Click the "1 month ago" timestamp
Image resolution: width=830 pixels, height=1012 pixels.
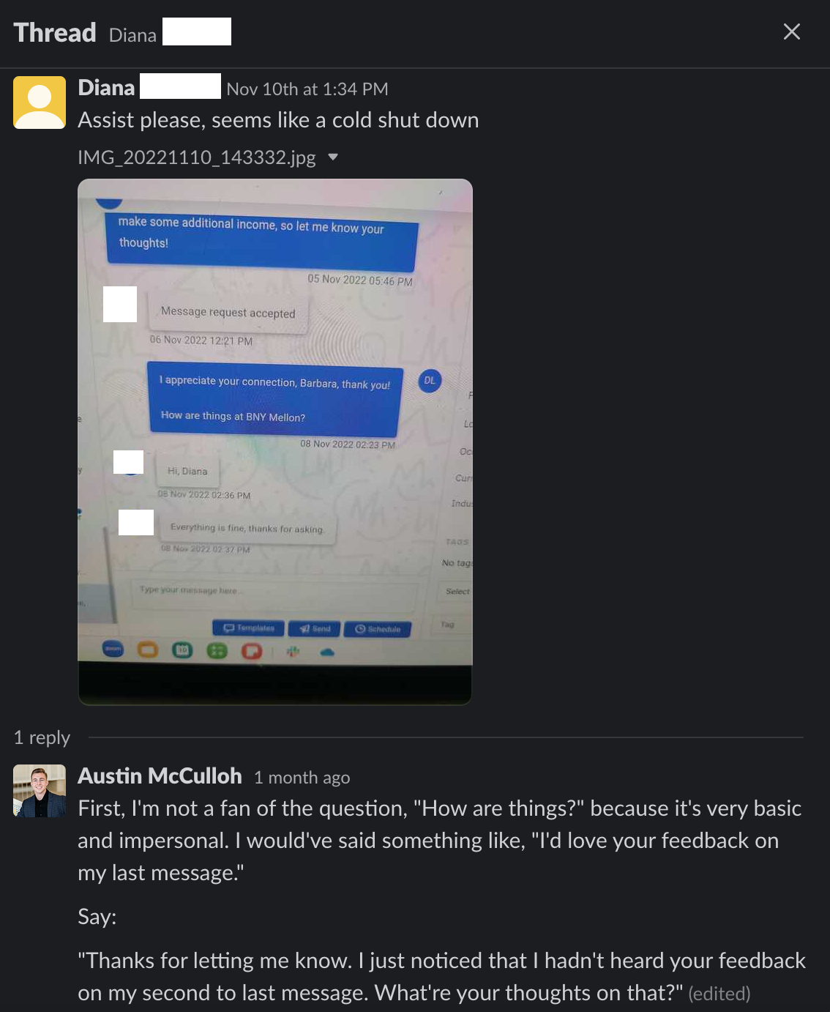tap(302, 777)
